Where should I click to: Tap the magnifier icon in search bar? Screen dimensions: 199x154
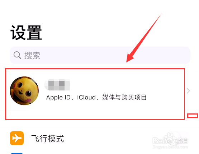[x=17, y=55]
